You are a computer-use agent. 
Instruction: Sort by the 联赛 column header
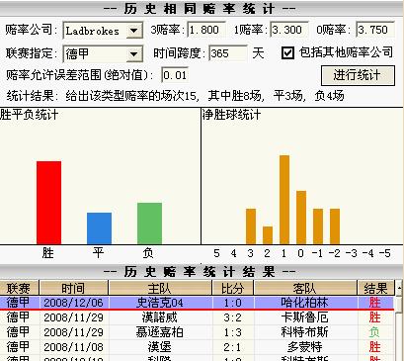click(19, 288)
